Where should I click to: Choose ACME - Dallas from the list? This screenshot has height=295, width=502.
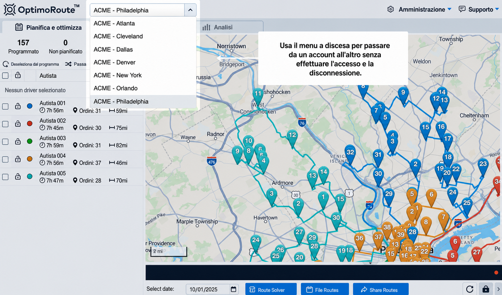click(143, 49)
